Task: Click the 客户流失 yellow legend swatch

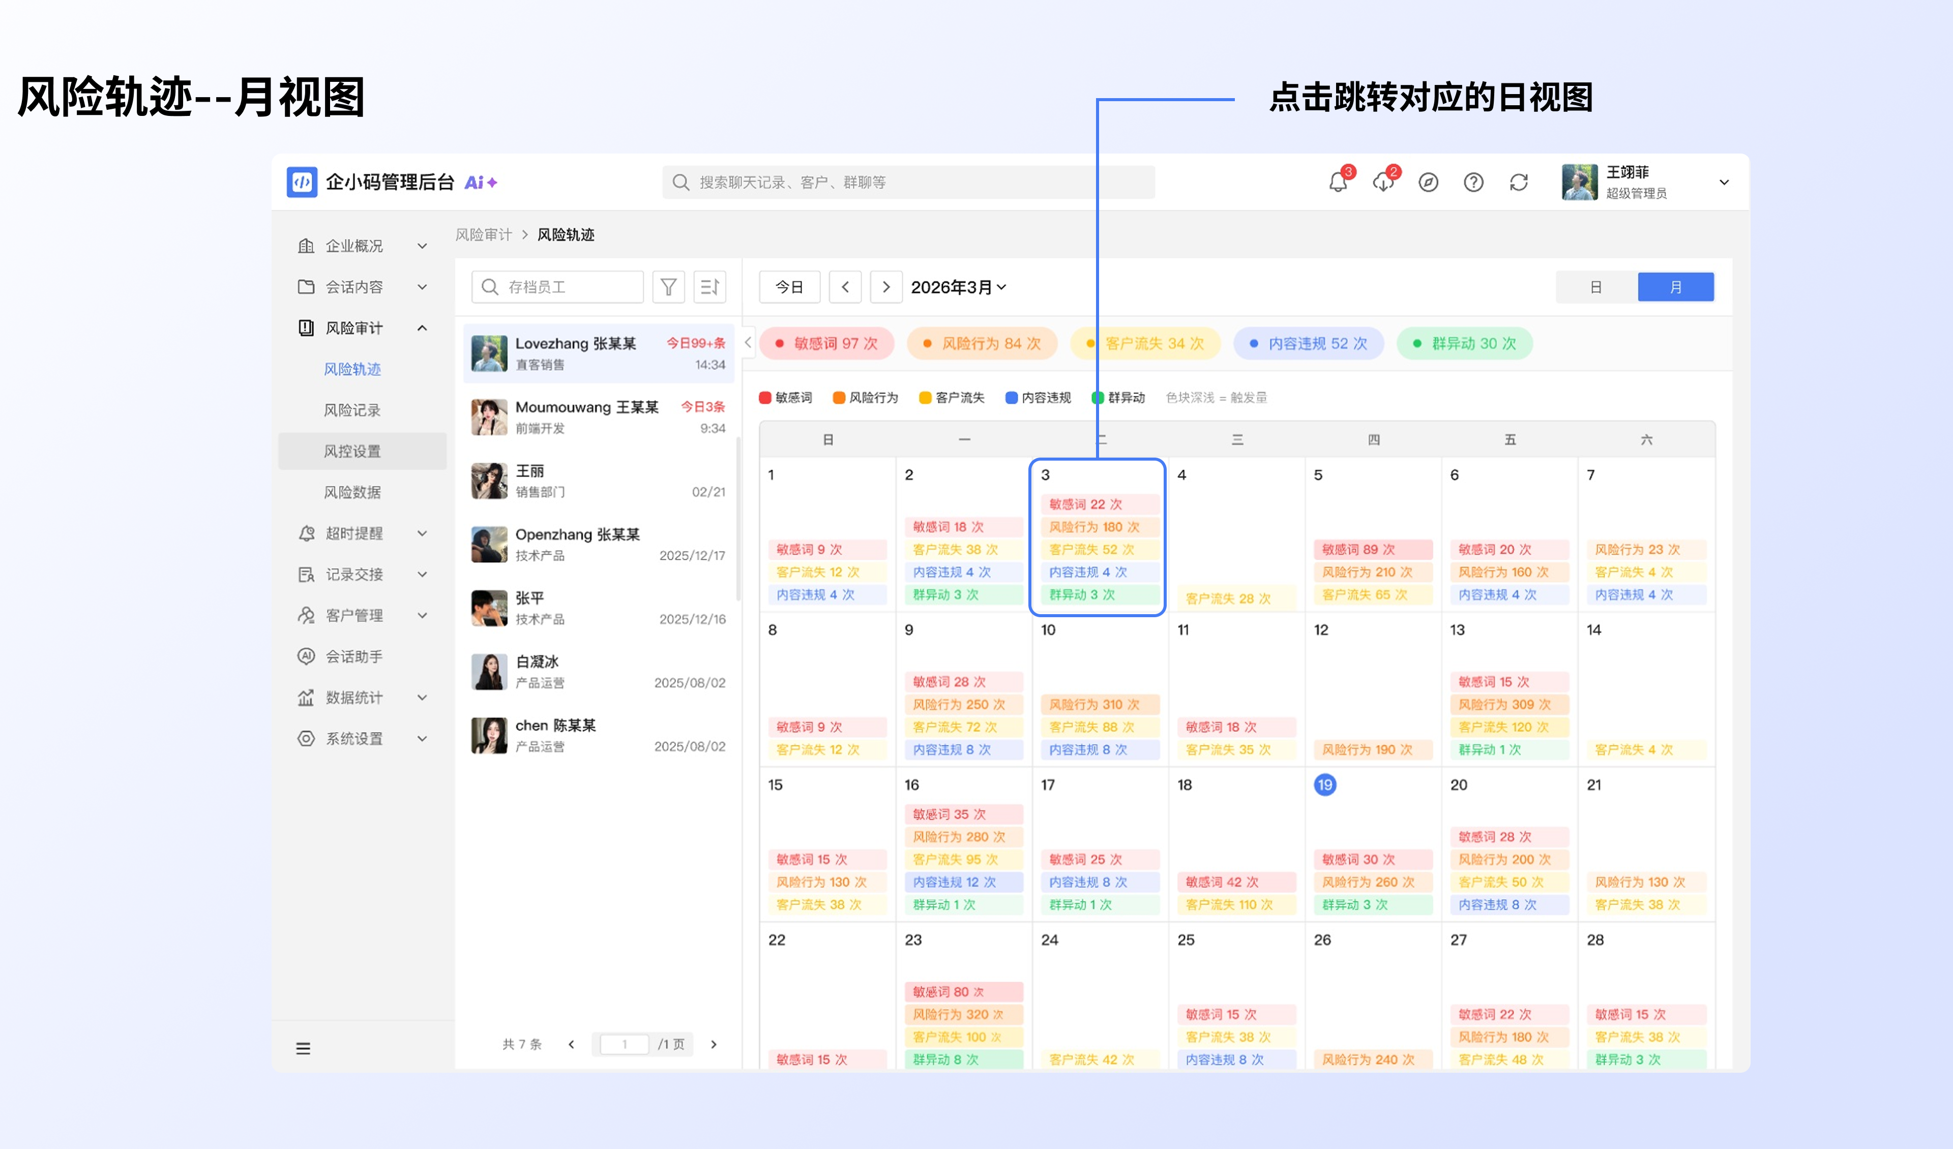Action: [925, 398]
